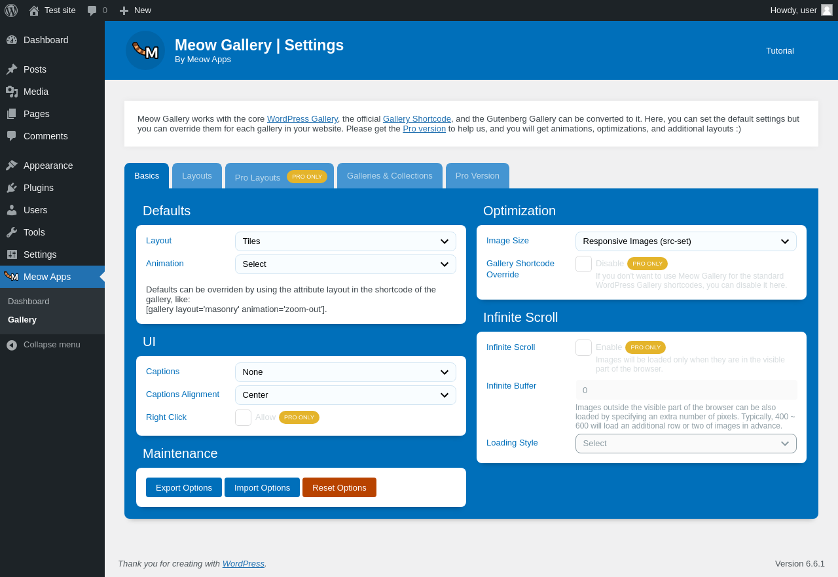The width and height of the screenshot is (838, 577).
Task: Click the plus icon beside New
Action: point(124,10)
